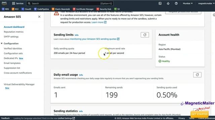
Task: Open Unified Settings link in footer
Action: [67, 118]
